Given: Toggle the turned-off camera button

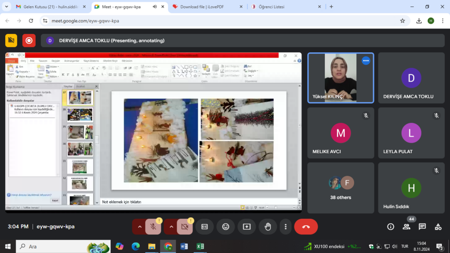Looking at the screenshot, I should point(185,227).
